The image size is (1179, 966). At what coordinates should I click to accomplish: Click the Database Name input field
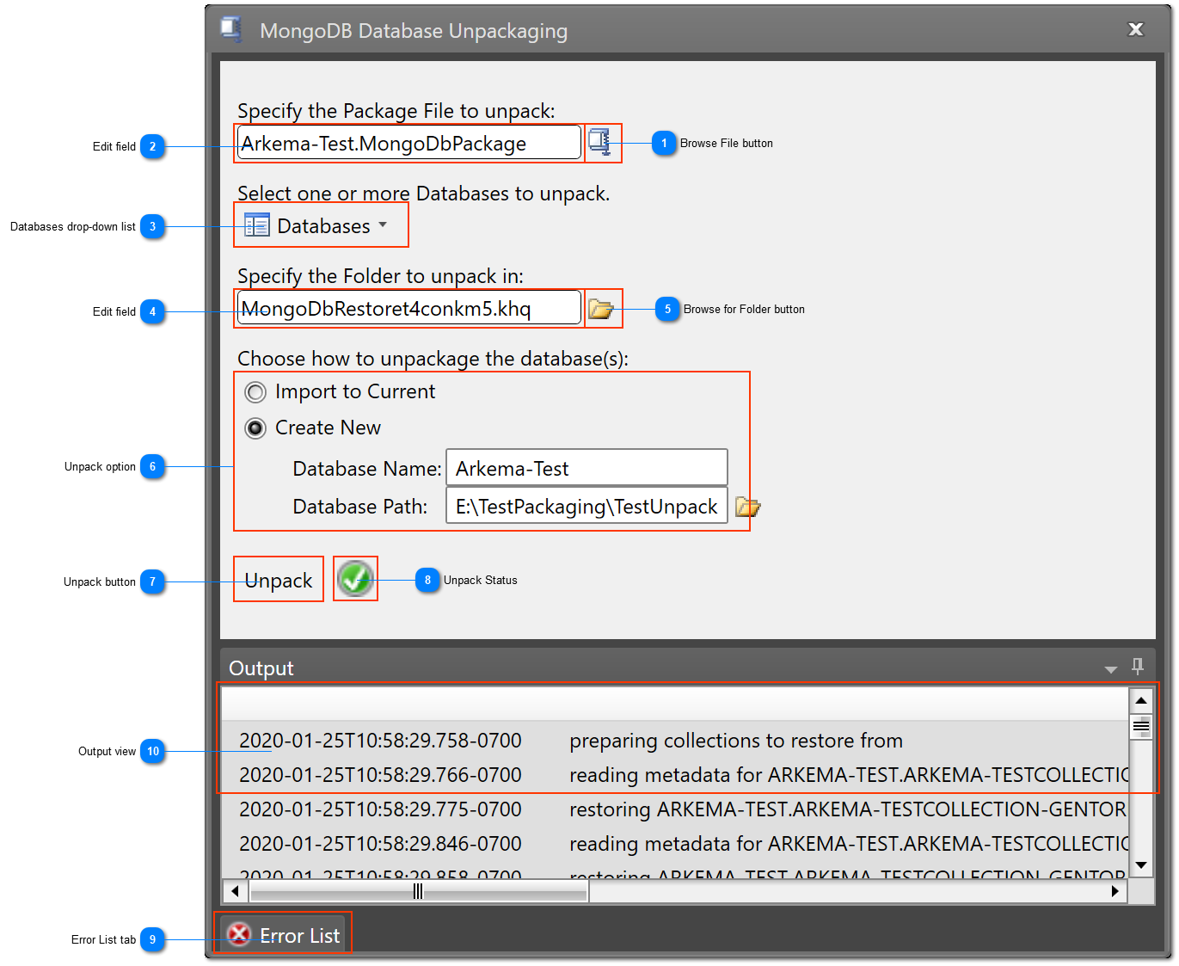pos(587,468)
